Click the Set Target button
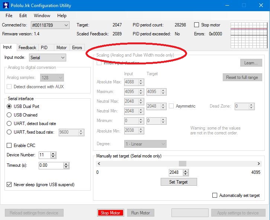This screenshot has height=220, width=270. (x=179, y=182)
